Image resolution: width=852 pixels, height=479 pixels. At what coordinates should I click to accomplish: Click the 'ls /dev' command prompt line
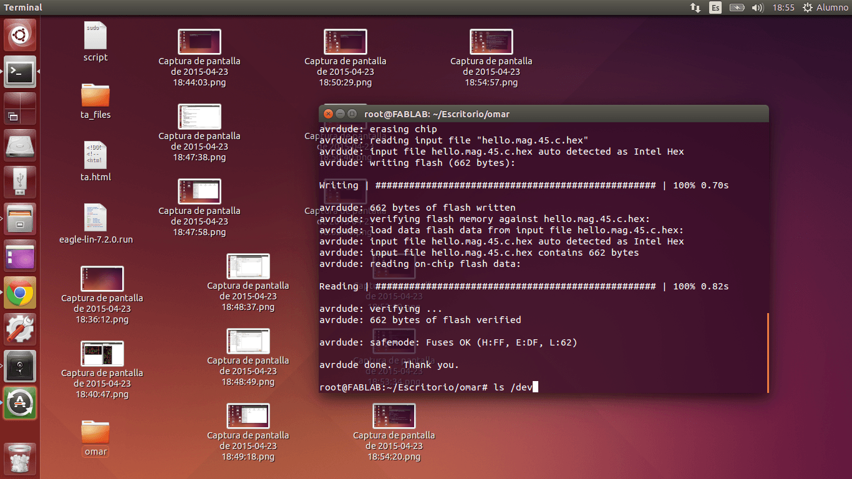(428, 387)
